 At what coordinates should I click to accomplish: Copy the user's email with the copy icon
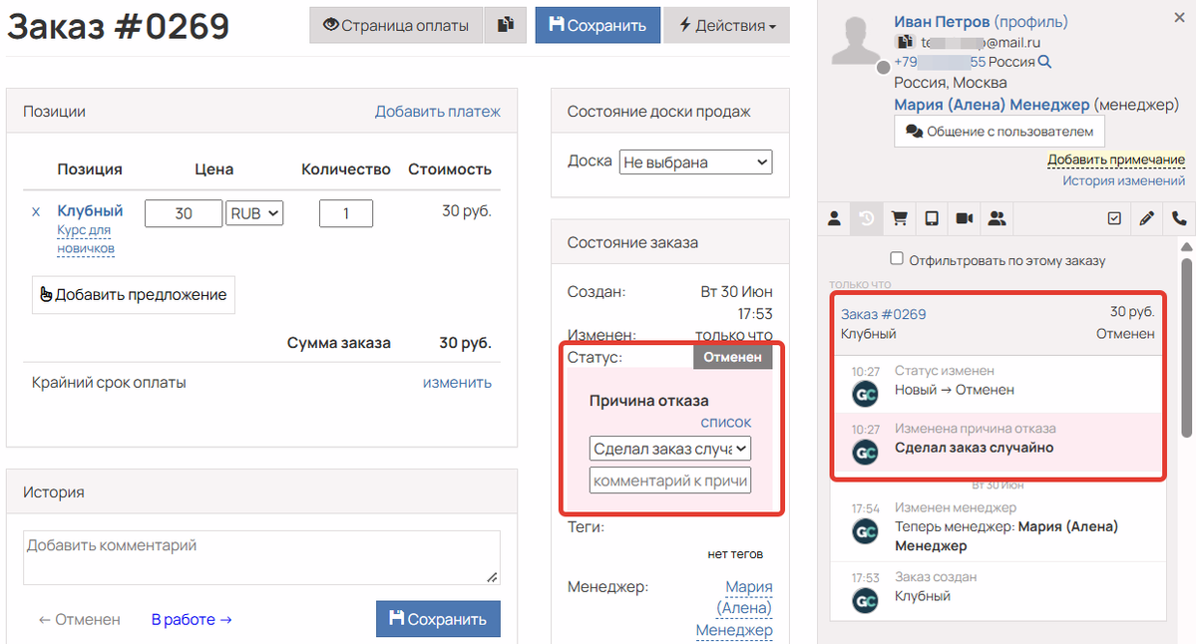click(905, 42)
